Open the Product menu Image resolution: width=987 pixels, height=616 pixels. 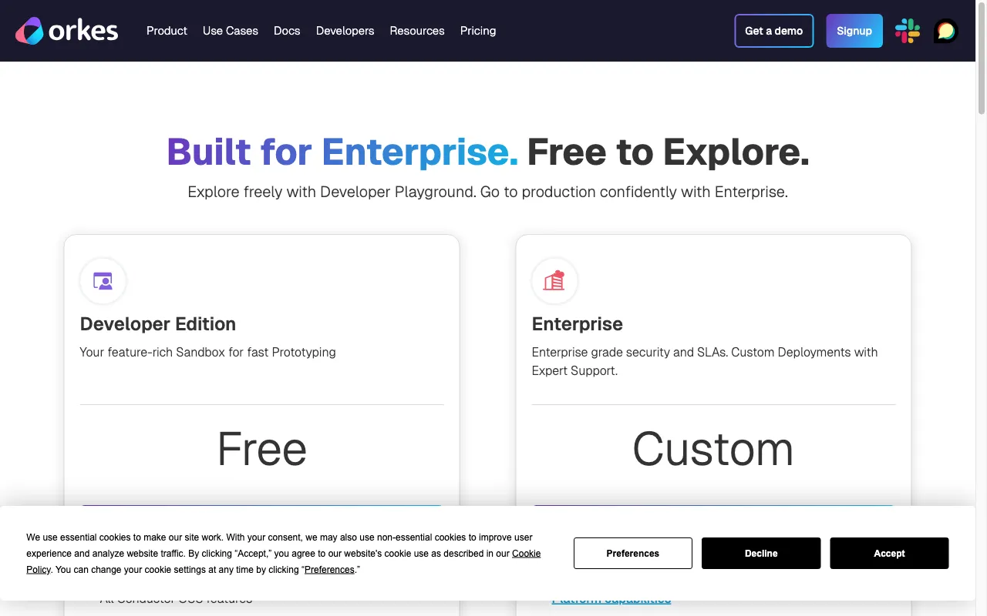pyautogui.click(x=167, y=31)
